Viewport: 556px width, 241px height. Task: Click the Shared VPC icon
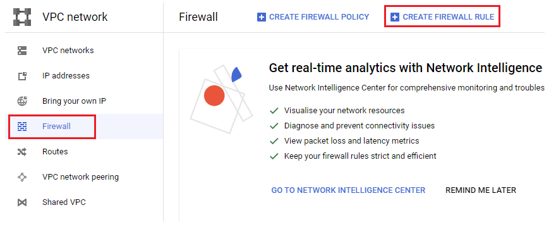22,202
